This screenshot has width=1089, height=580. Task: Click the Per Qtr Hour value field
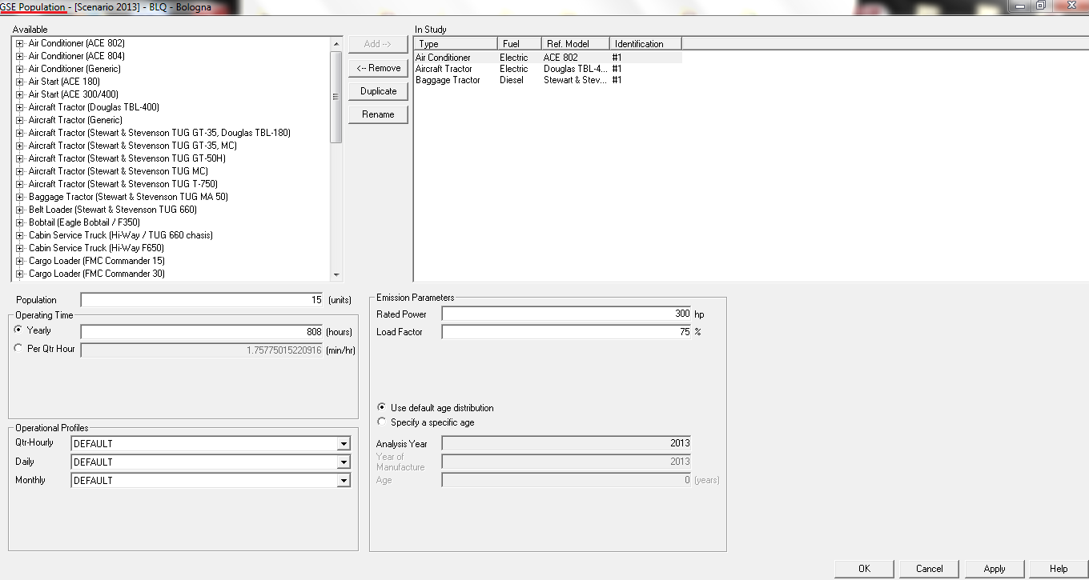click(x=202, y=350)
